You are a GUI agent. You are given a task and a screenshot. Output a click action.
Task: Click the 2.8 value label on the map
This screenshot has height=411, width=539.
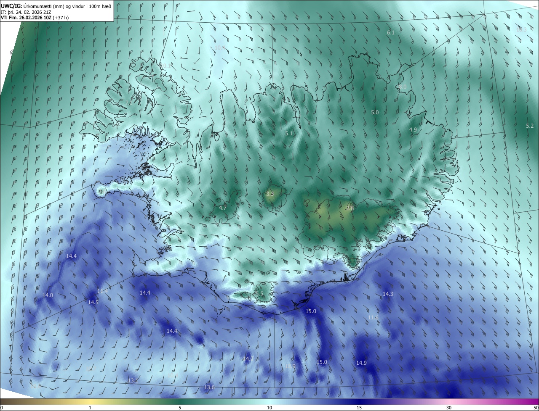pos(350,208)
